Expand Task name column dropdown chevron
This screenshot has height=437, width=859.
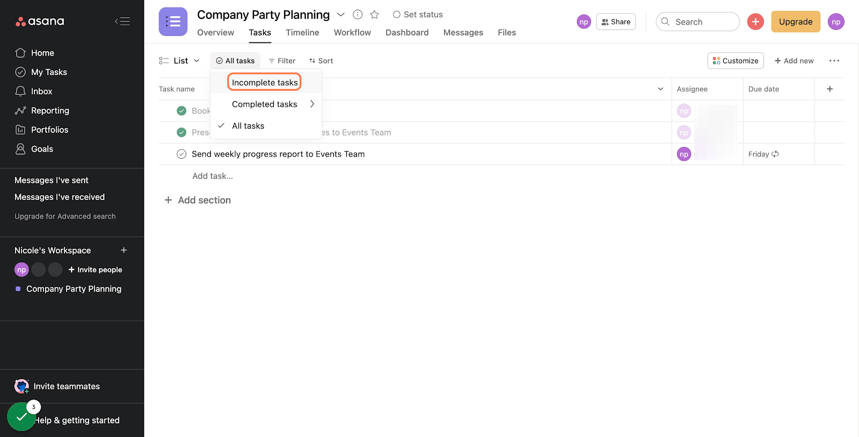(x=660, y=89)
